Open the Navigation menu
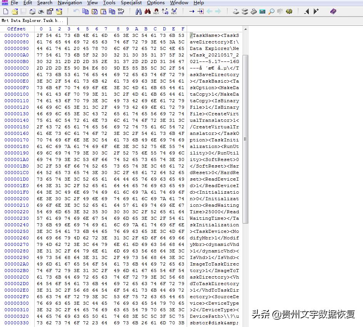The height and width of the screenshot is (327, 363). tap(69, 3)
